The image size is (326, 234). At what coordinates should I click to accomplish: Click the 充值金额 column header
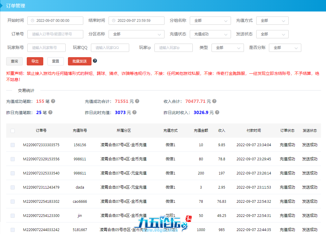click(x=201, y=131)
